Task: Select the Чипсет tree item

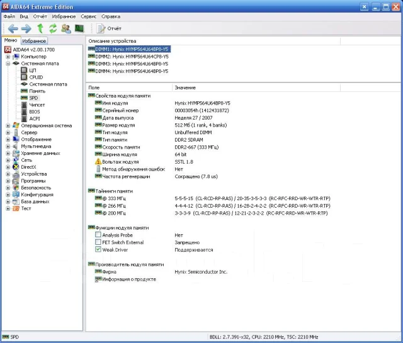Action: pos(37,105)
